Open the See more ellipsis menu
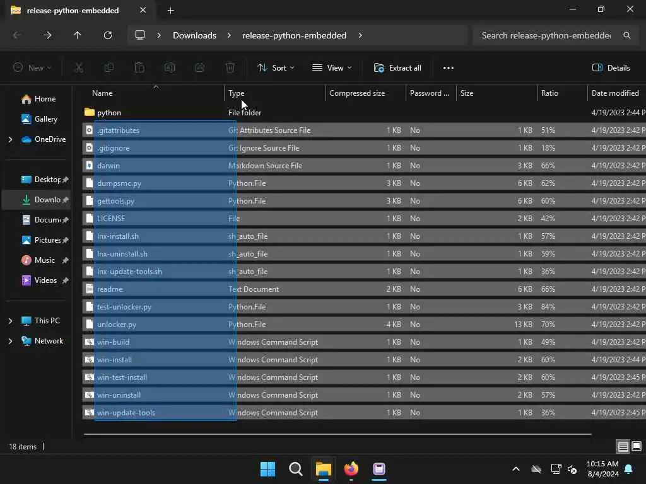This screenshot has width=646, height=484. [x=449, y=68]
